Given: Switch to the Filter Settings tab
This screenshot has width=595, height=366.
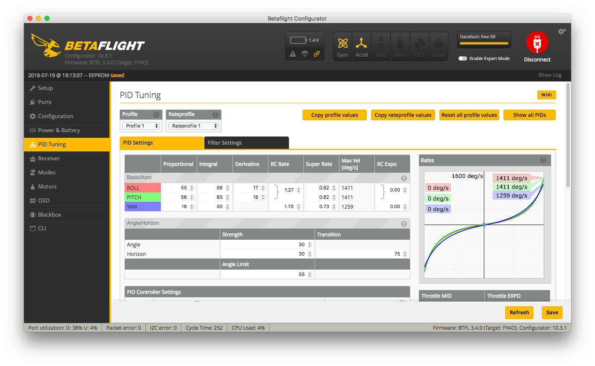Looking at the screenshot, I should (247, 143).
